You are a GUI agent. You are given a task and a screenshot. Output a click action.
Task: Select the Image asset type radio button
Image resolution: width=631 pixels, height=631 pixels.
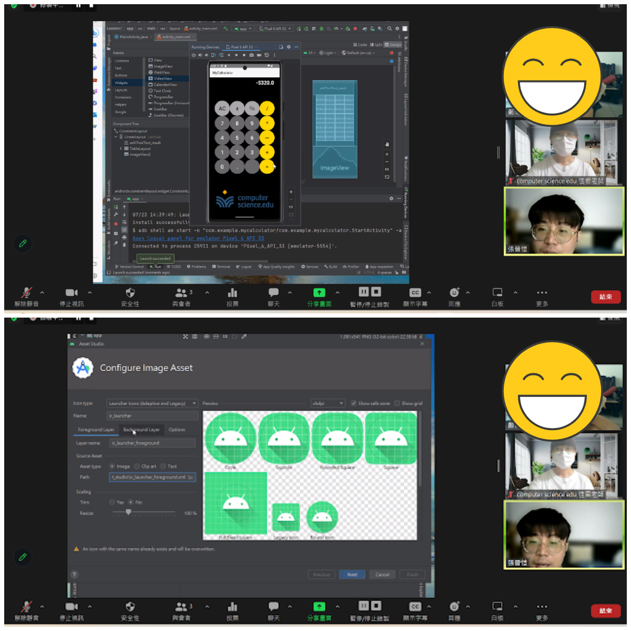[112, 466]
